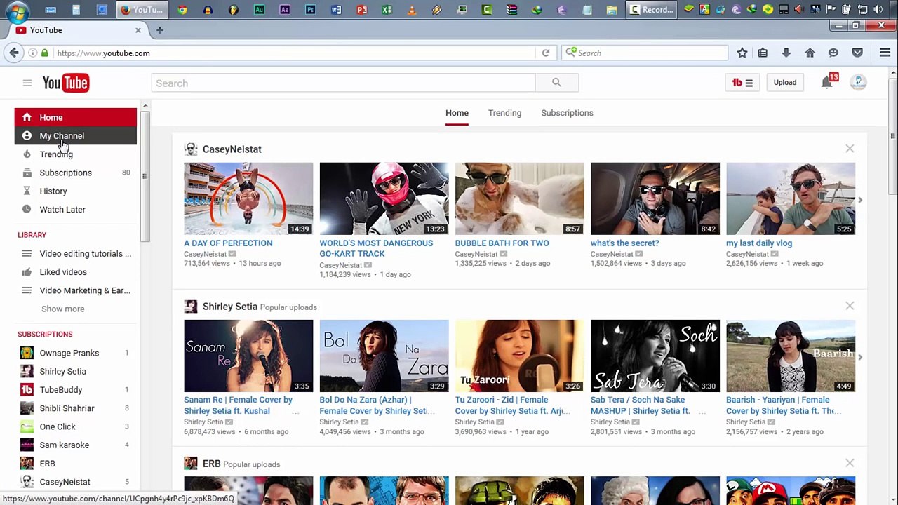Open My Channel in the sidebar

click(x=76, y=136)
